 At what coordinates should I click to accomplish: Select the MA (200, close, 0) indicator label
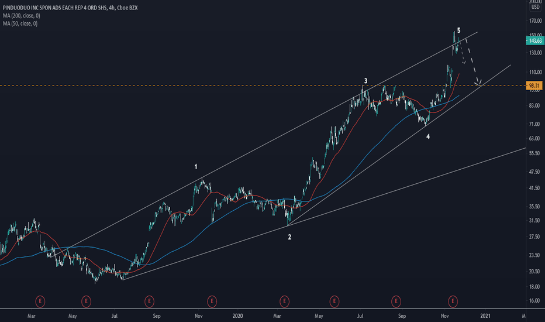click(21, 16)
